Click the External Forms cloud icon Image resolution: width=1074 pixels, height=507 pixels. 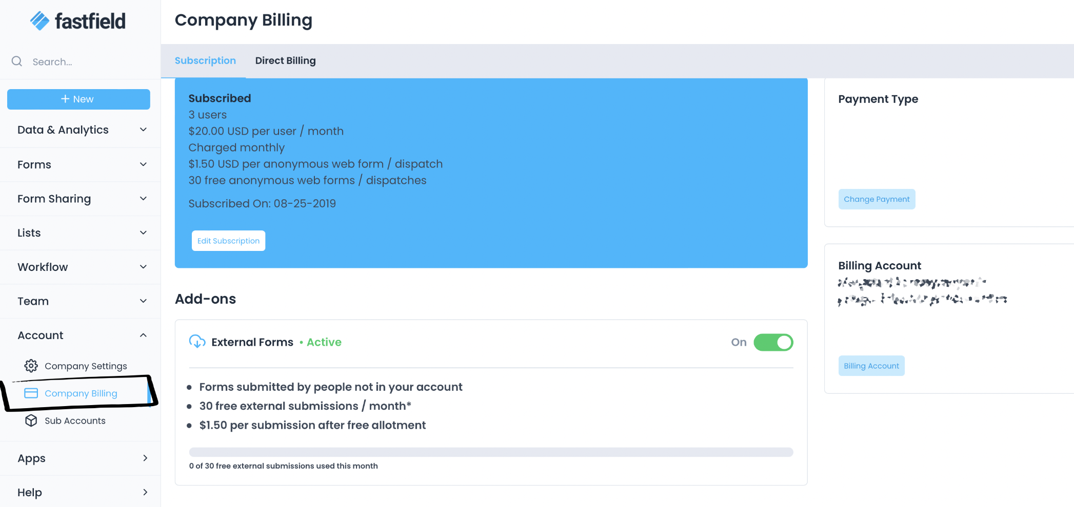coord(197,342)
